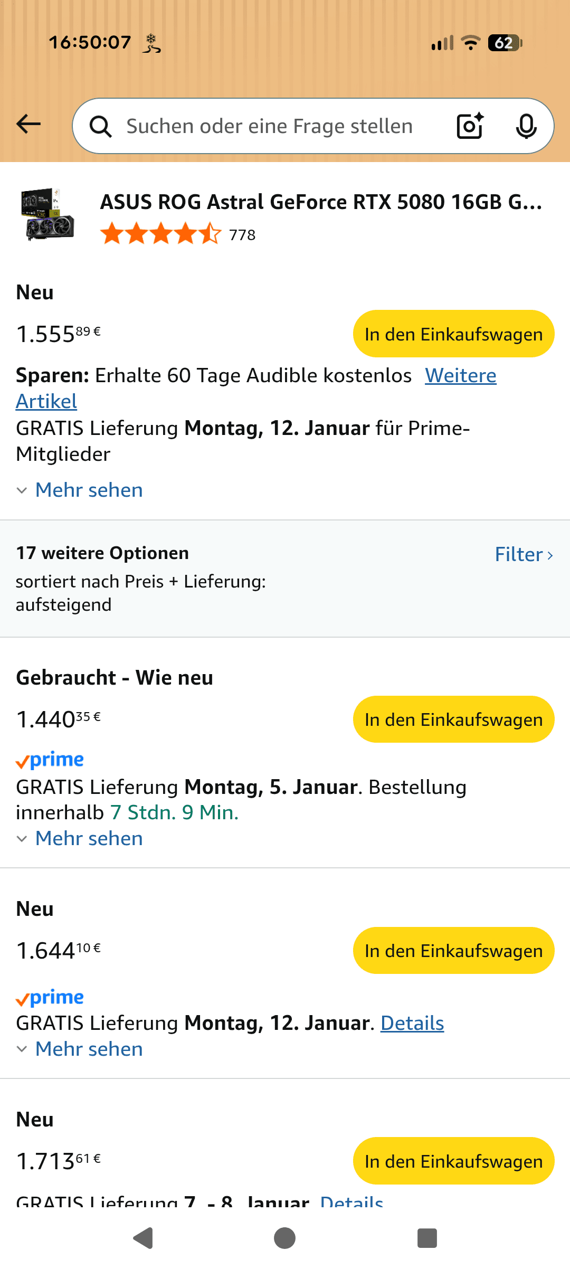Open Weitere Artikel savings link
This screenshot has width=570, height=1269.
point(460,376)
